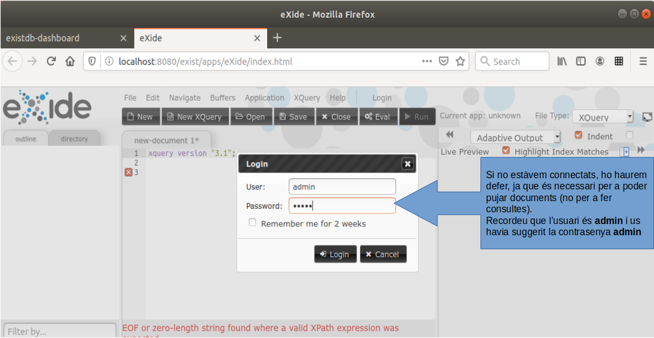Save page to Pocket icon
Screen dimensions: 654x338
(444, 61)
